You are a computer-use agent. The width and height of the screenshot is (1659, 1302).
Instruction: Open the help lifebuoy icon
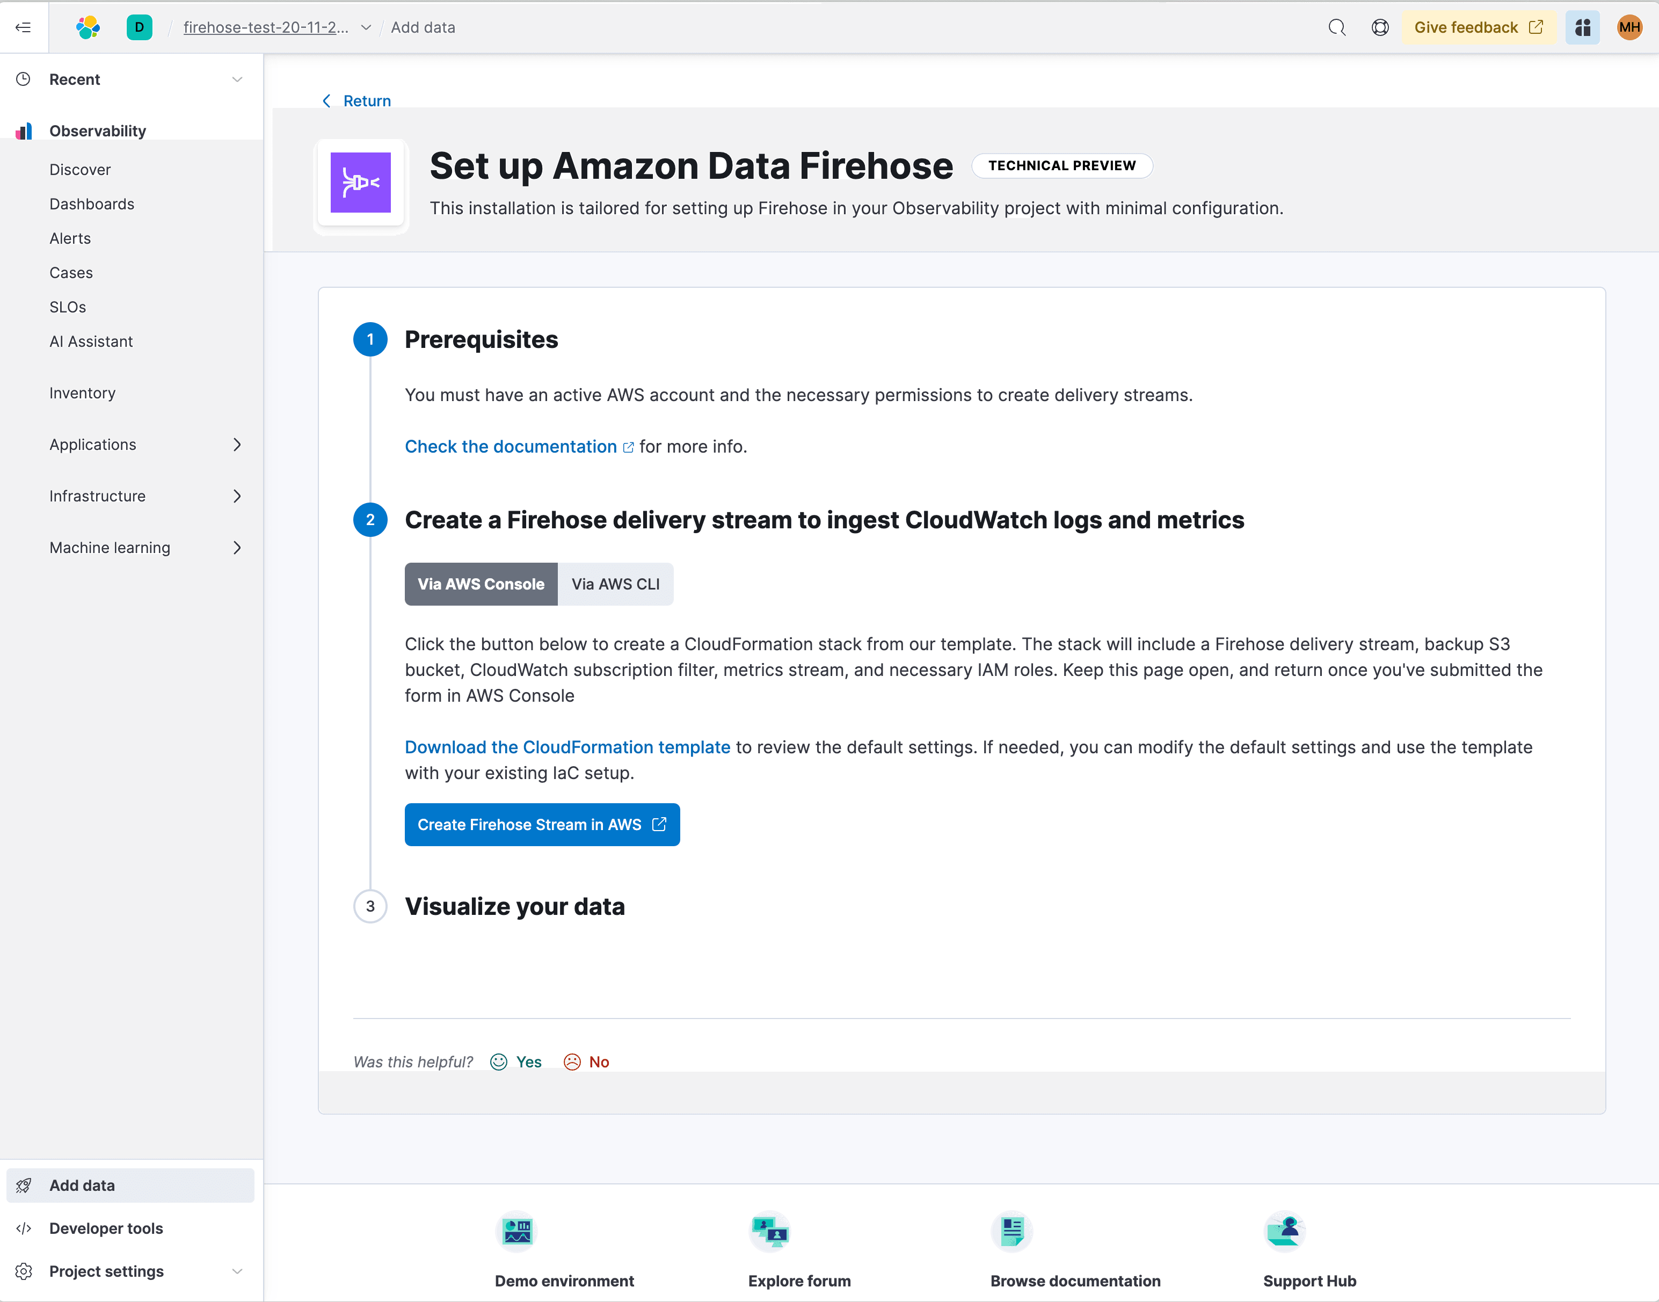[x=1379, y=27]
